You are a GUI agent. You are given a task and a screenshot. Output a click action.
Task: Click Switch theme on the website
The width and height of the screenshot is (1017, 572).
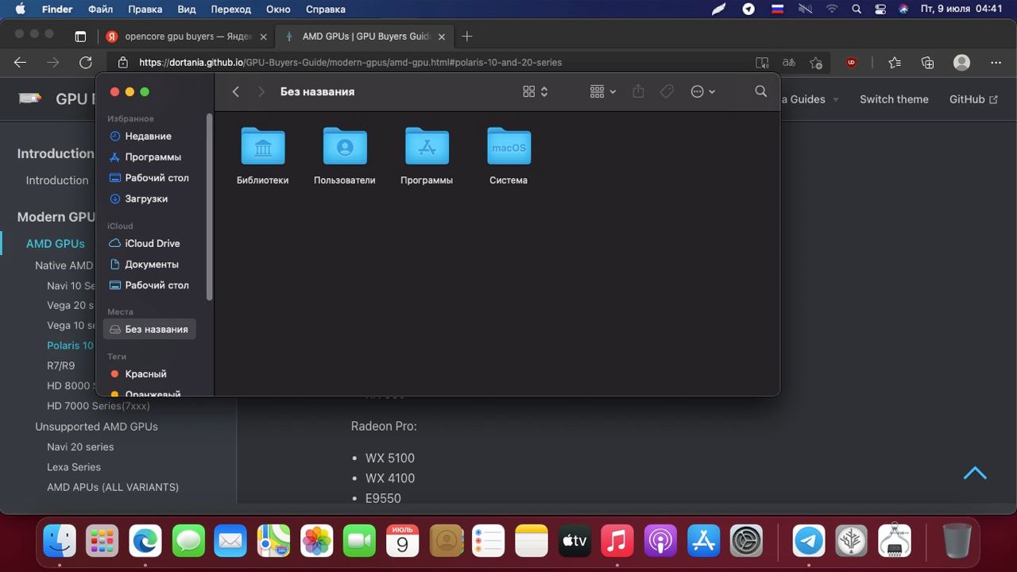pyautogui.click(x=894, y=99)
